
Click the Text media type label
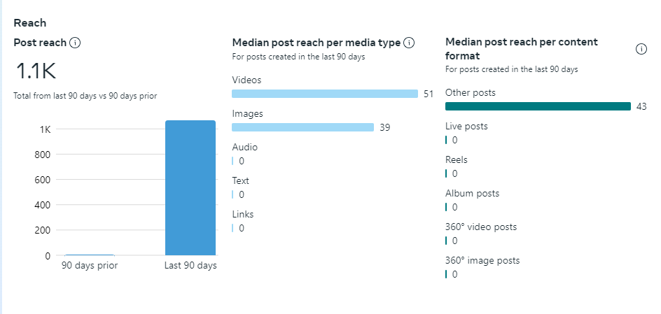[x=240, y=180]
